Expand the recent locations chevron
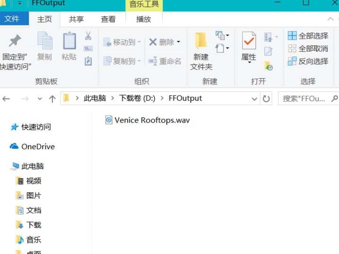339x254 pixels. point(40,98)
